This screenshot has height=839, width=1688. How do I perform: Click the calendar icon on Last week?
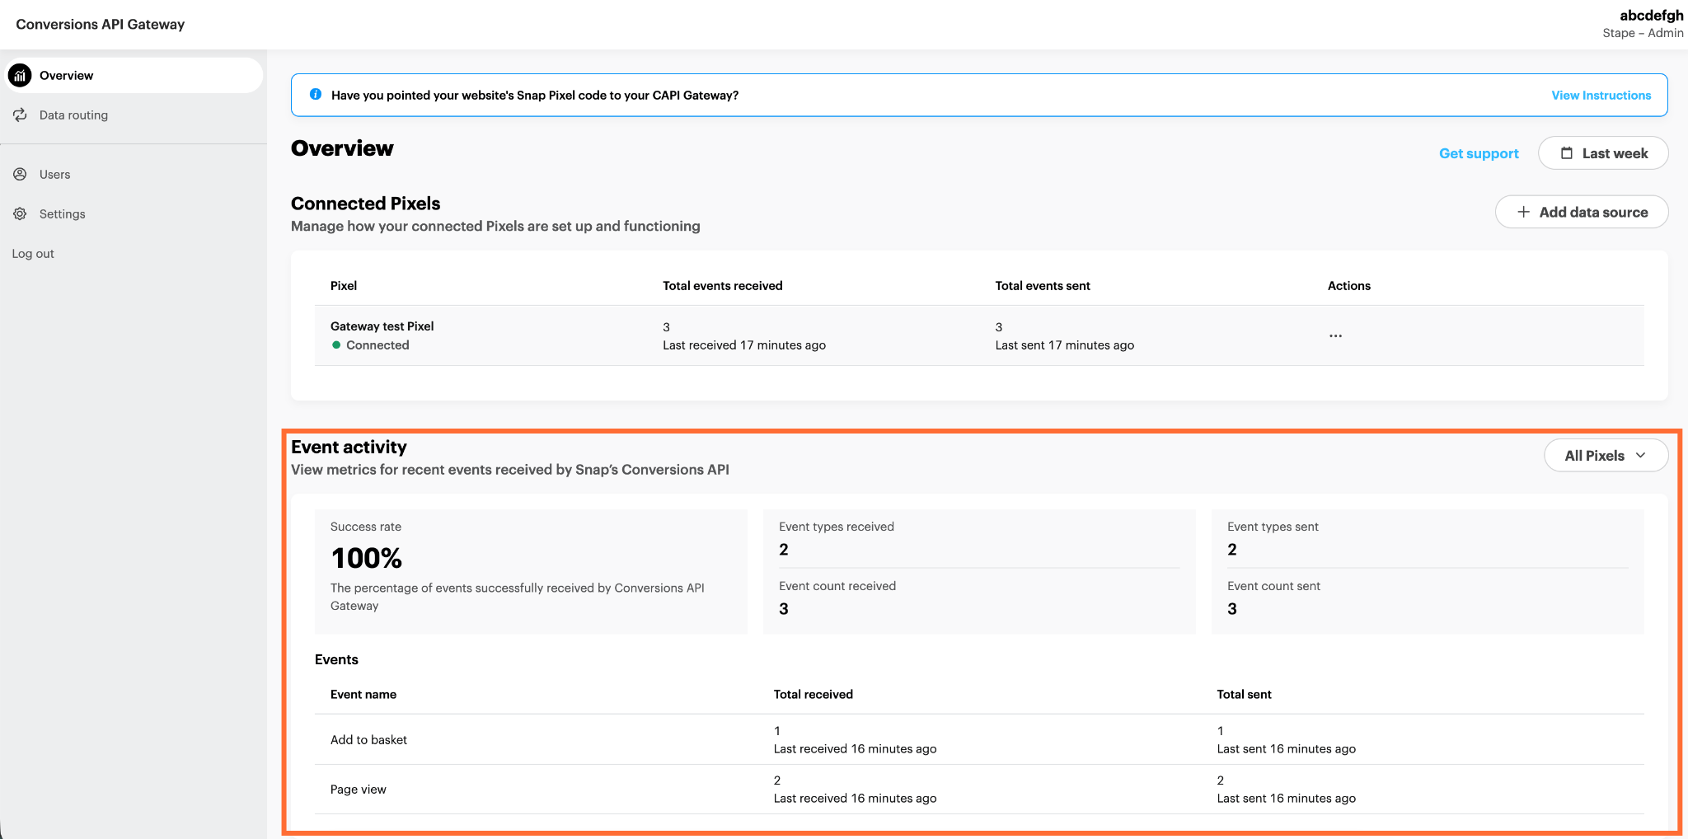point(1567,153)
